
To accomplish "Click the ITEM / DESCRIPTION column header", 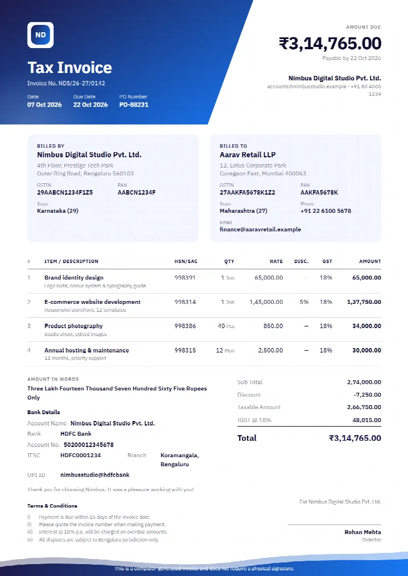I will (71, 261).
